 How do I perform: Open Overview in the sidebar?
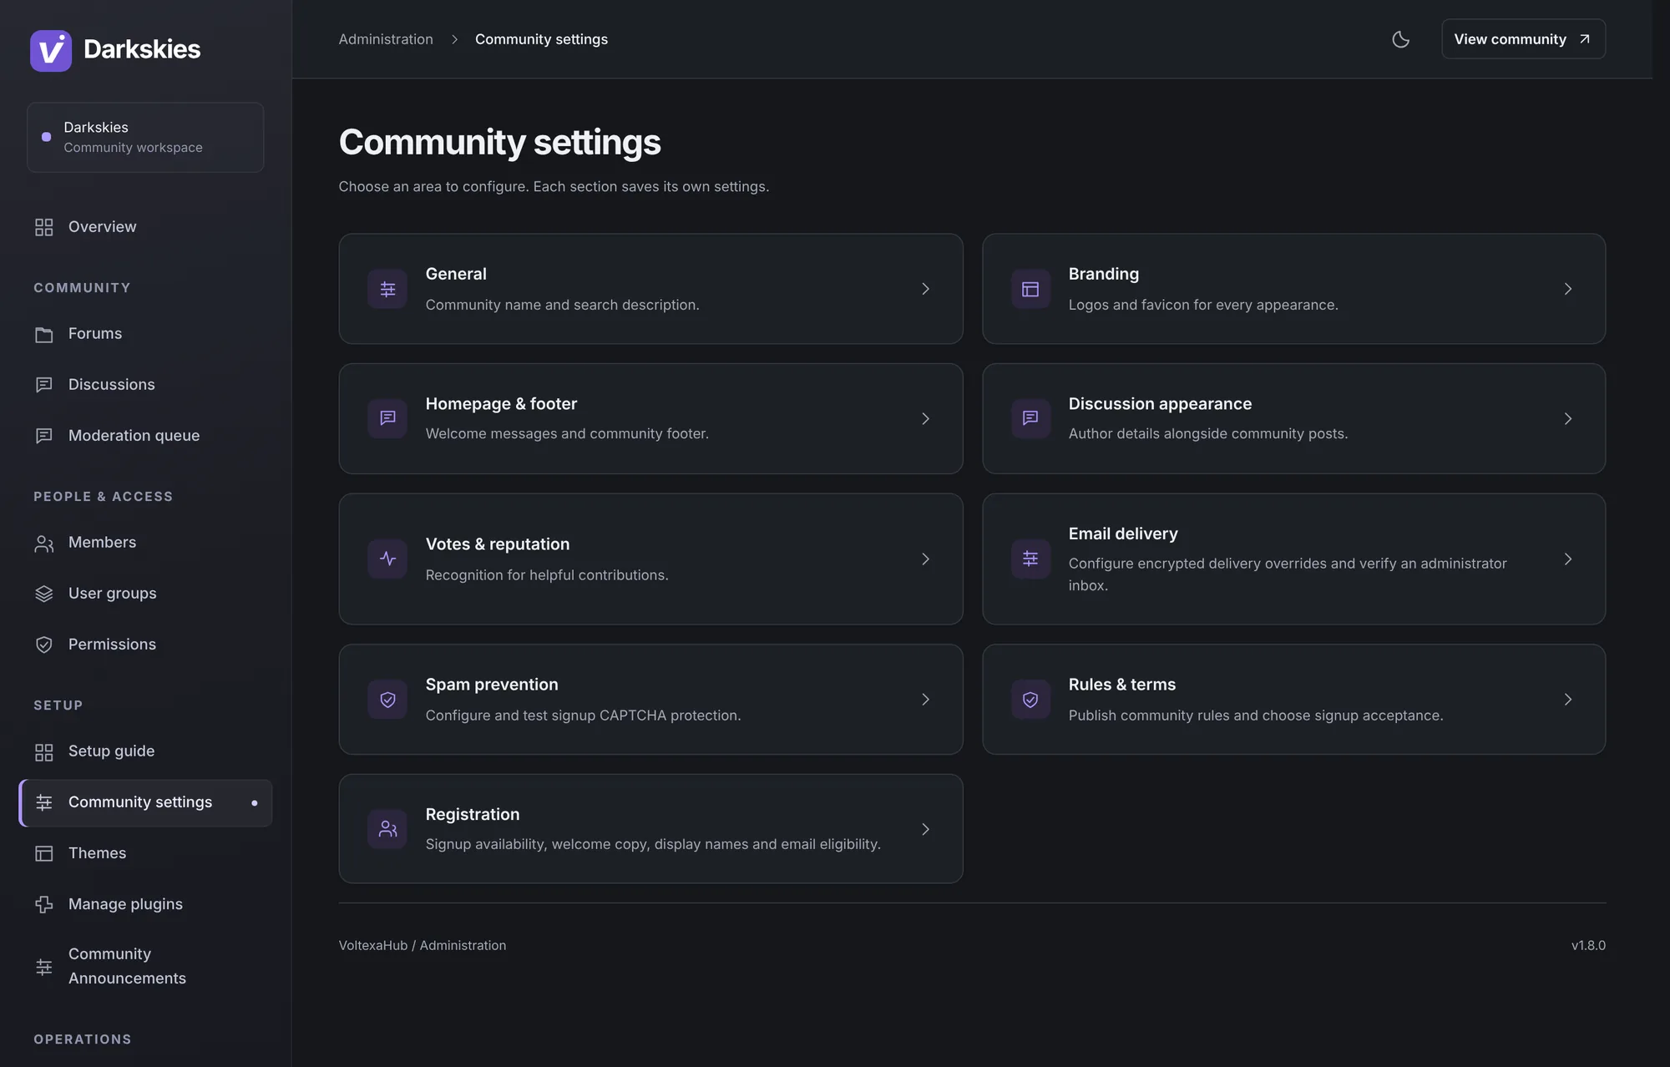(x=145, y=227)
